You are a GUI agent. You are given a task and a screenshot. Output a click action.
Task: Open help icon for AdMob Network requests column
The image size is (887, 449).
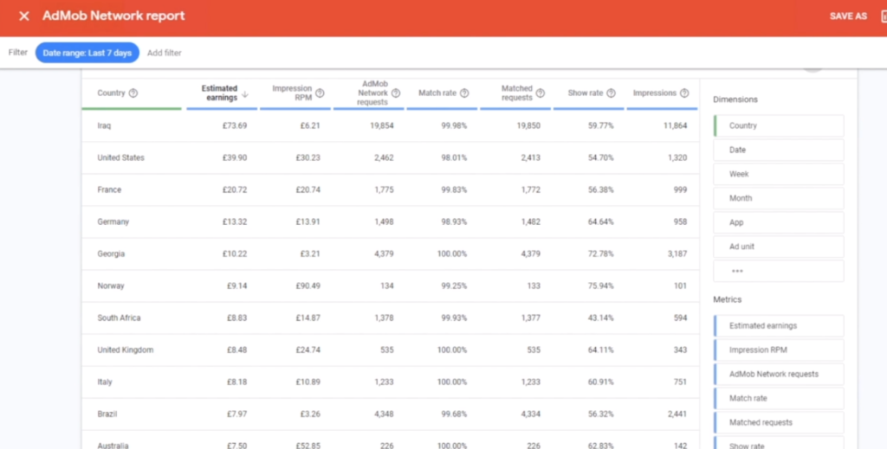395,93
